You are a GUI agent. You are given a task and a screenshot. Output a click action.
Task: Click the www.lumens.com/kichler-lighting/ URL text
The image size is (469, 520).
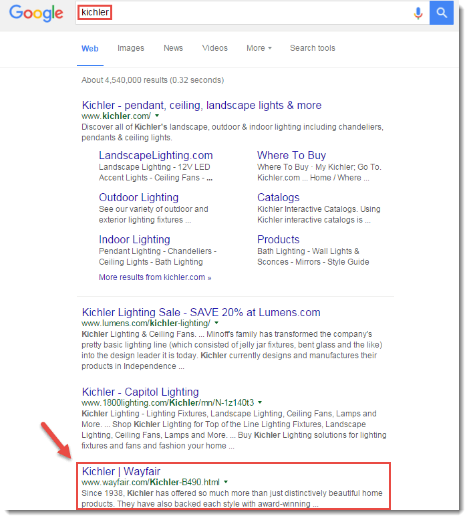coord(146,323)
